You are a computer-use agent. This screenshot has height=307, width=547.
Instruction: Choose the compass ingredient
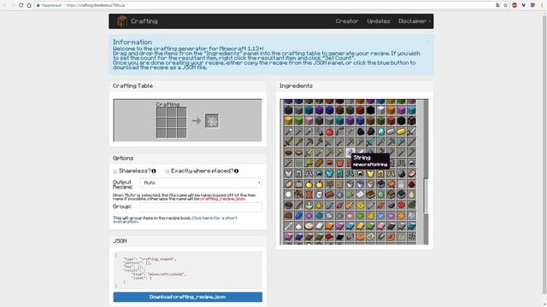click(288, 205)
